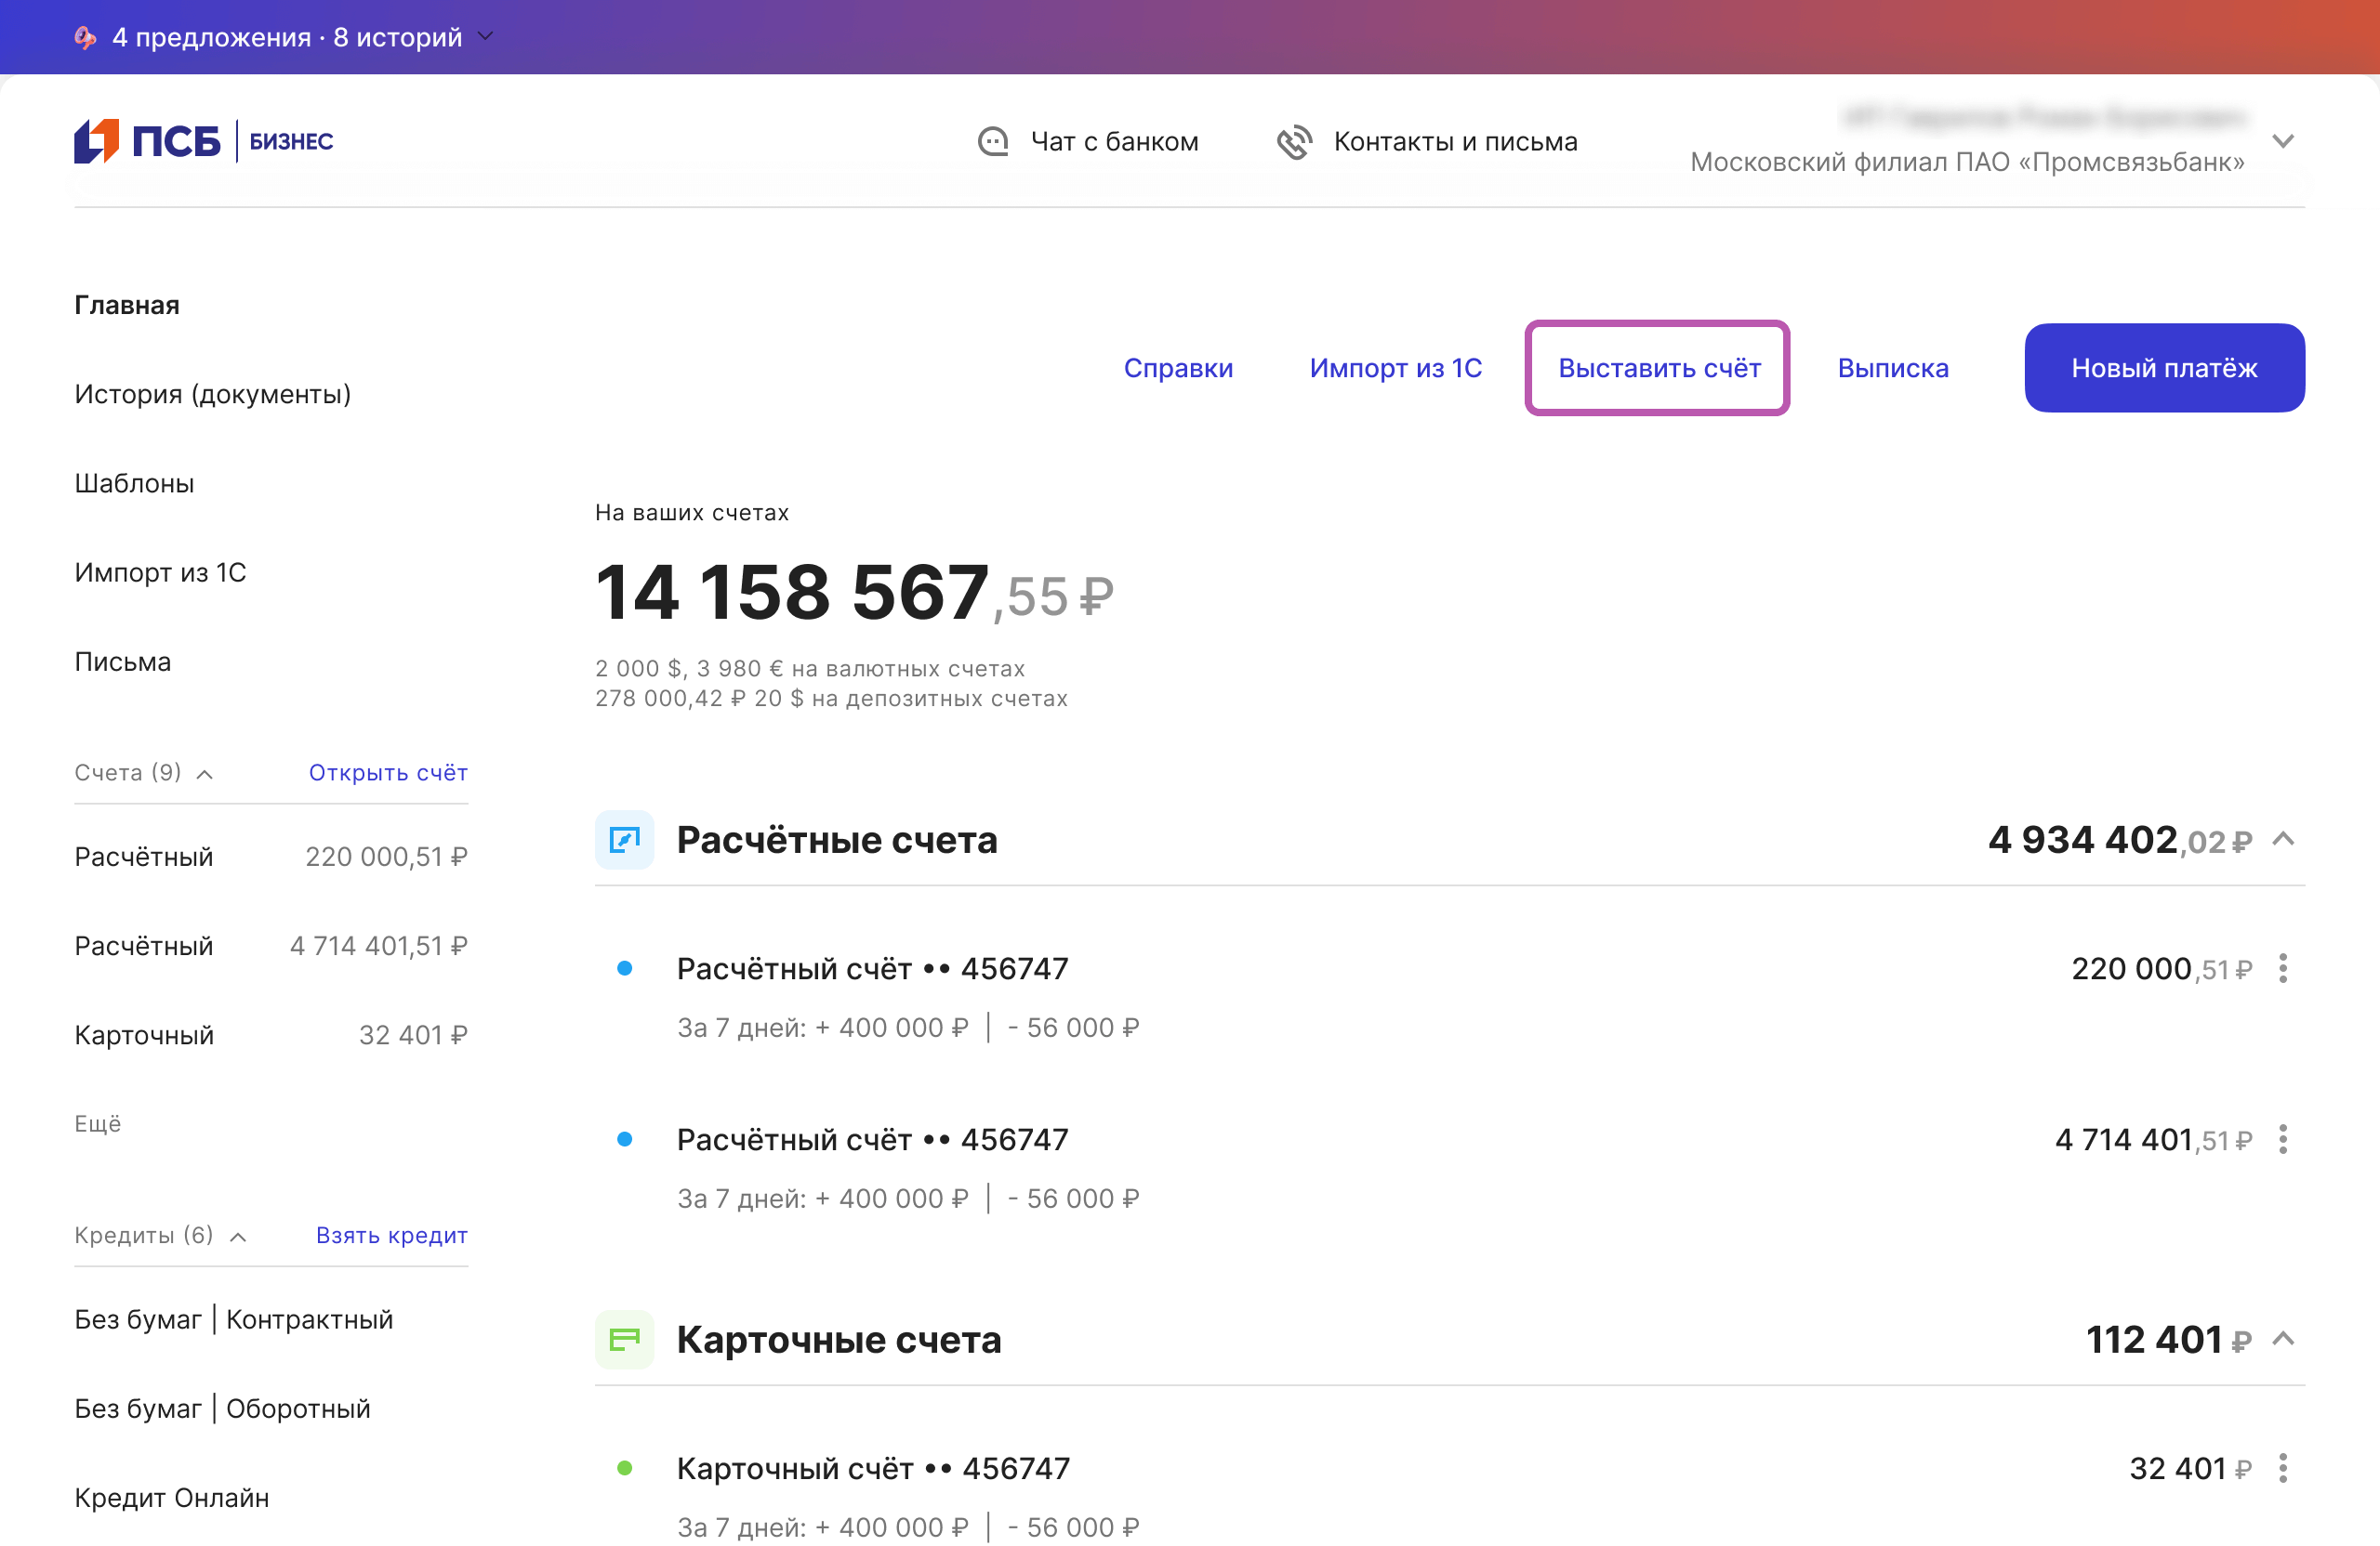Click the contacts phone icon
The width and height of the screenshot is (2380, 1546).
click(1294, 142)
